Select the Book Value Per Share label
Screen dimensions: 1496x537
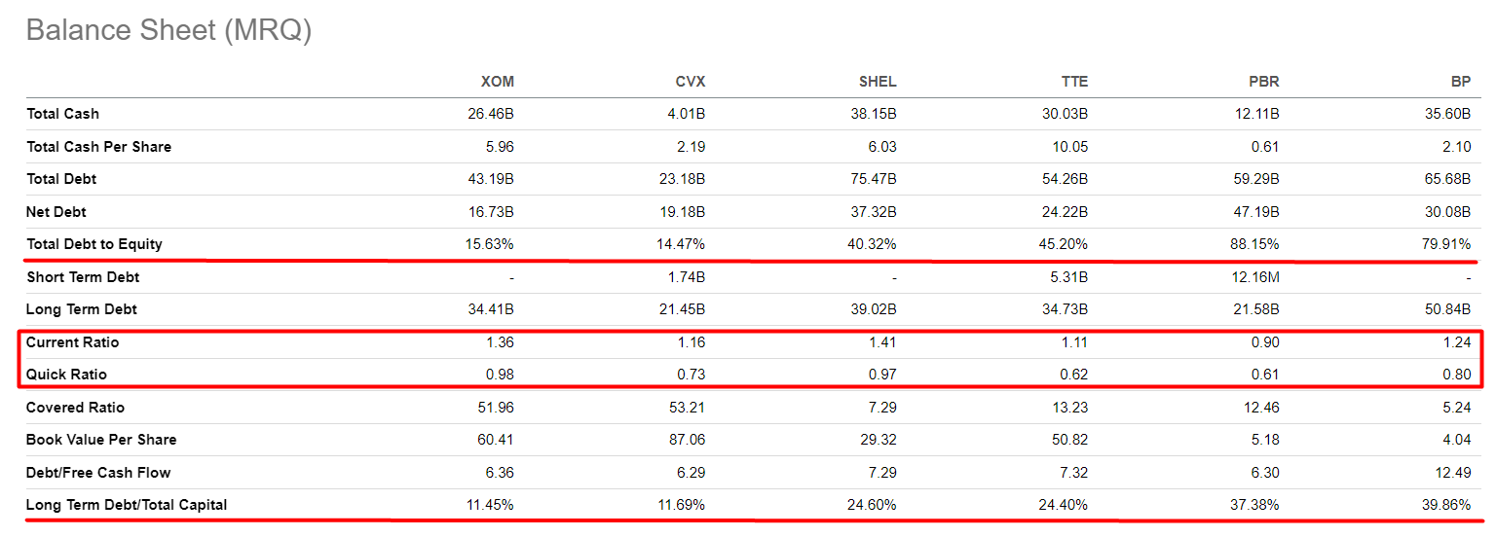(101, 440)
